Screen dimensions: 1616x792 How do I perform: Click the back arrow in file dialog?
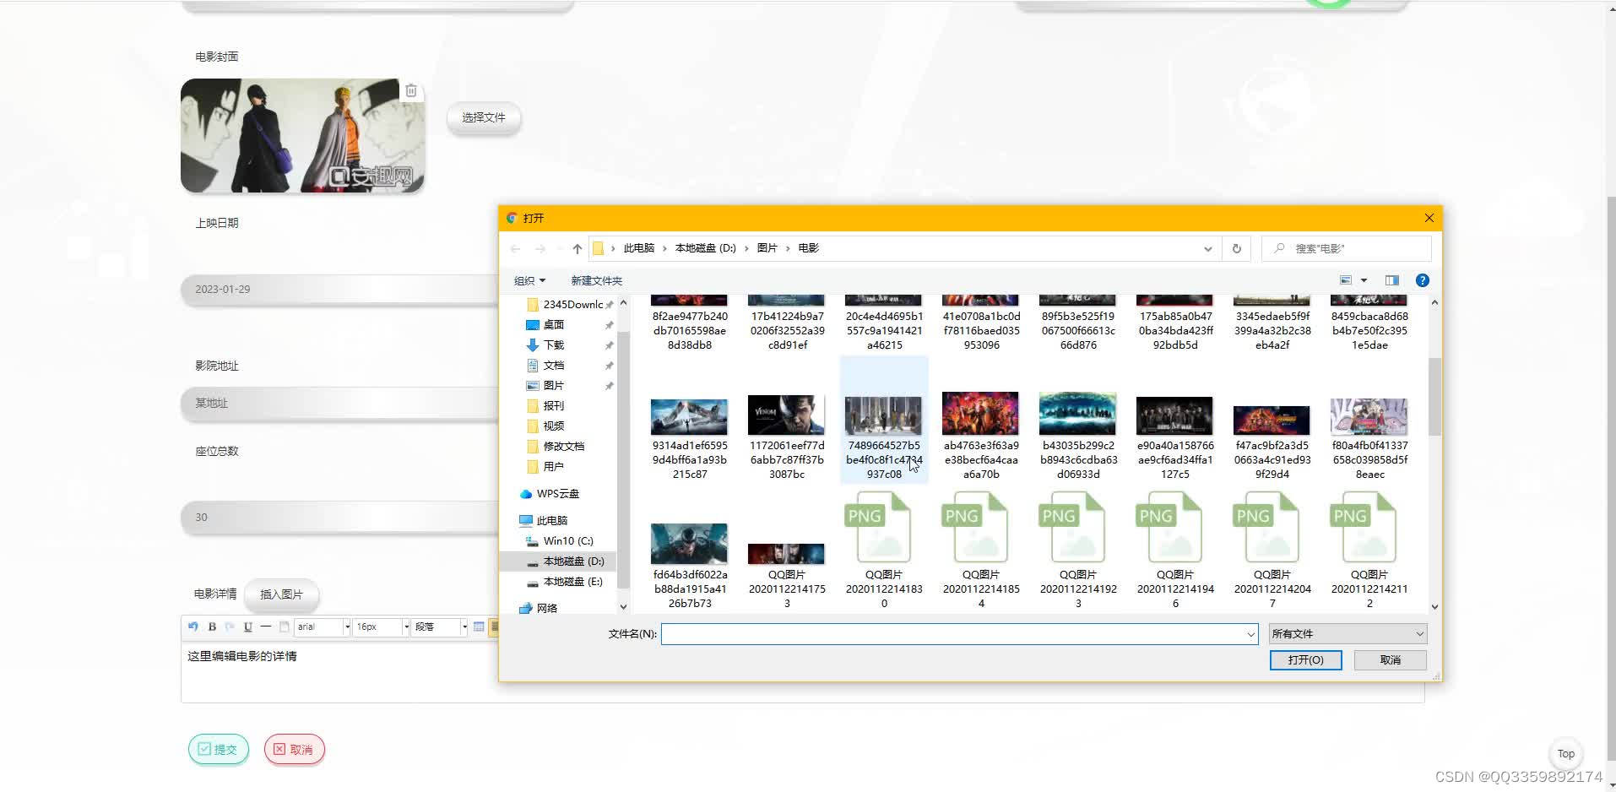pyautogui.click(x=515, y=248)
